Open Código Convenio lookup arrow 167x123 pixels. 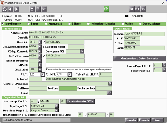click(40, 51)
